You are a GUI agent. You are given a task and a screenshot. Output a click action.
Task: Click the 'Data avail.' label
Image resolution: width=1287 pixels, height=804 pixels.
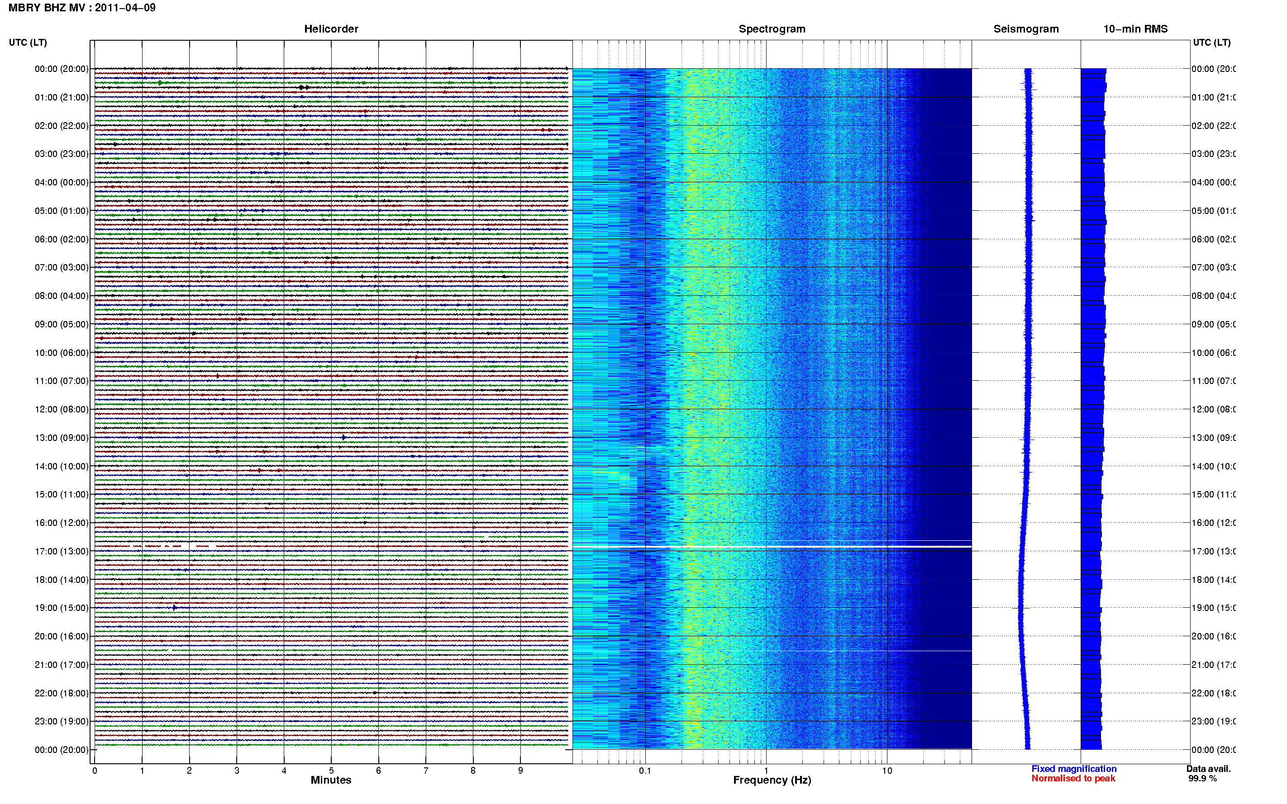click(x=1208, y=769)
